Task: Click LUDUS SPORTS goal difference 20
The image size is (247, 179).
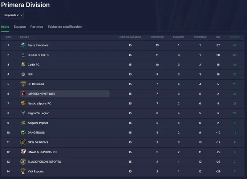Action: pyautogui.click(x=218, y=55)
